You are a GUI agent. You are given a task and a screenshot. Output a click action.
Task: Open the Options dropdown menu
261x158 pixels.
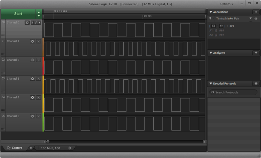point(227,4)
